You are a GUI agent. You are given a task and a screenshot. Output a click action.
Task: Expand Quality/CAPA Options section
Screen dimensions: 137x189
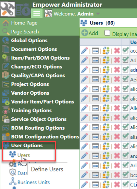(38, 76)
